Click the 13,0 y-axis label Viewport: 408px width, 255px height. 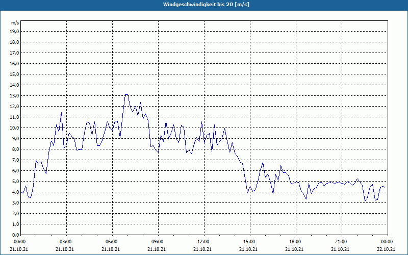point(15,96)
